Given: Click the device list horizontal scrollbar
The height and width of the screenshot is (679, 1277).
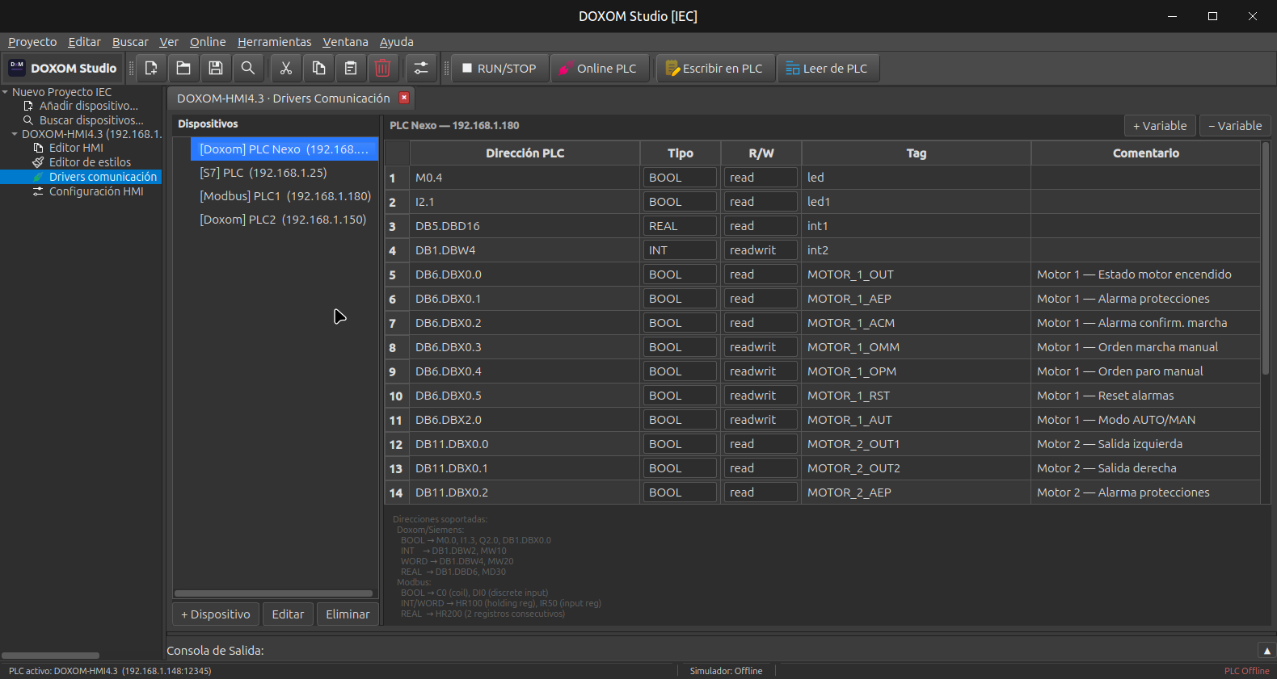Looking at the screenshot, I should pos(273,593).
